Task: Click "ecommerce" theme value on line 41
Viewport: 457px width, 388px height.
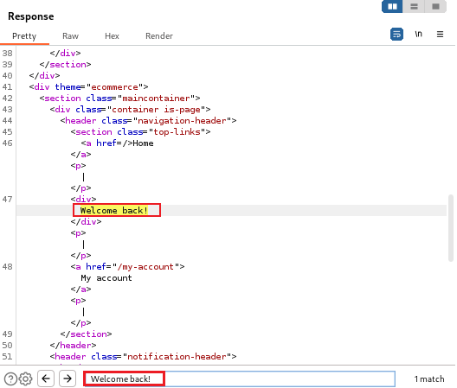Action: (114, 87)
